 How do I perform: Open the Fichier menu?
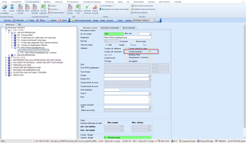pos(5,2)
